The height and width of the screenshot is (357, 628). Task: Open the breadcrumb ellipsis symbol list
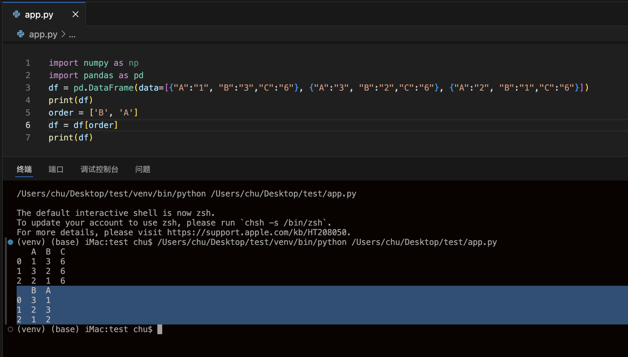(x=72, y=35)
